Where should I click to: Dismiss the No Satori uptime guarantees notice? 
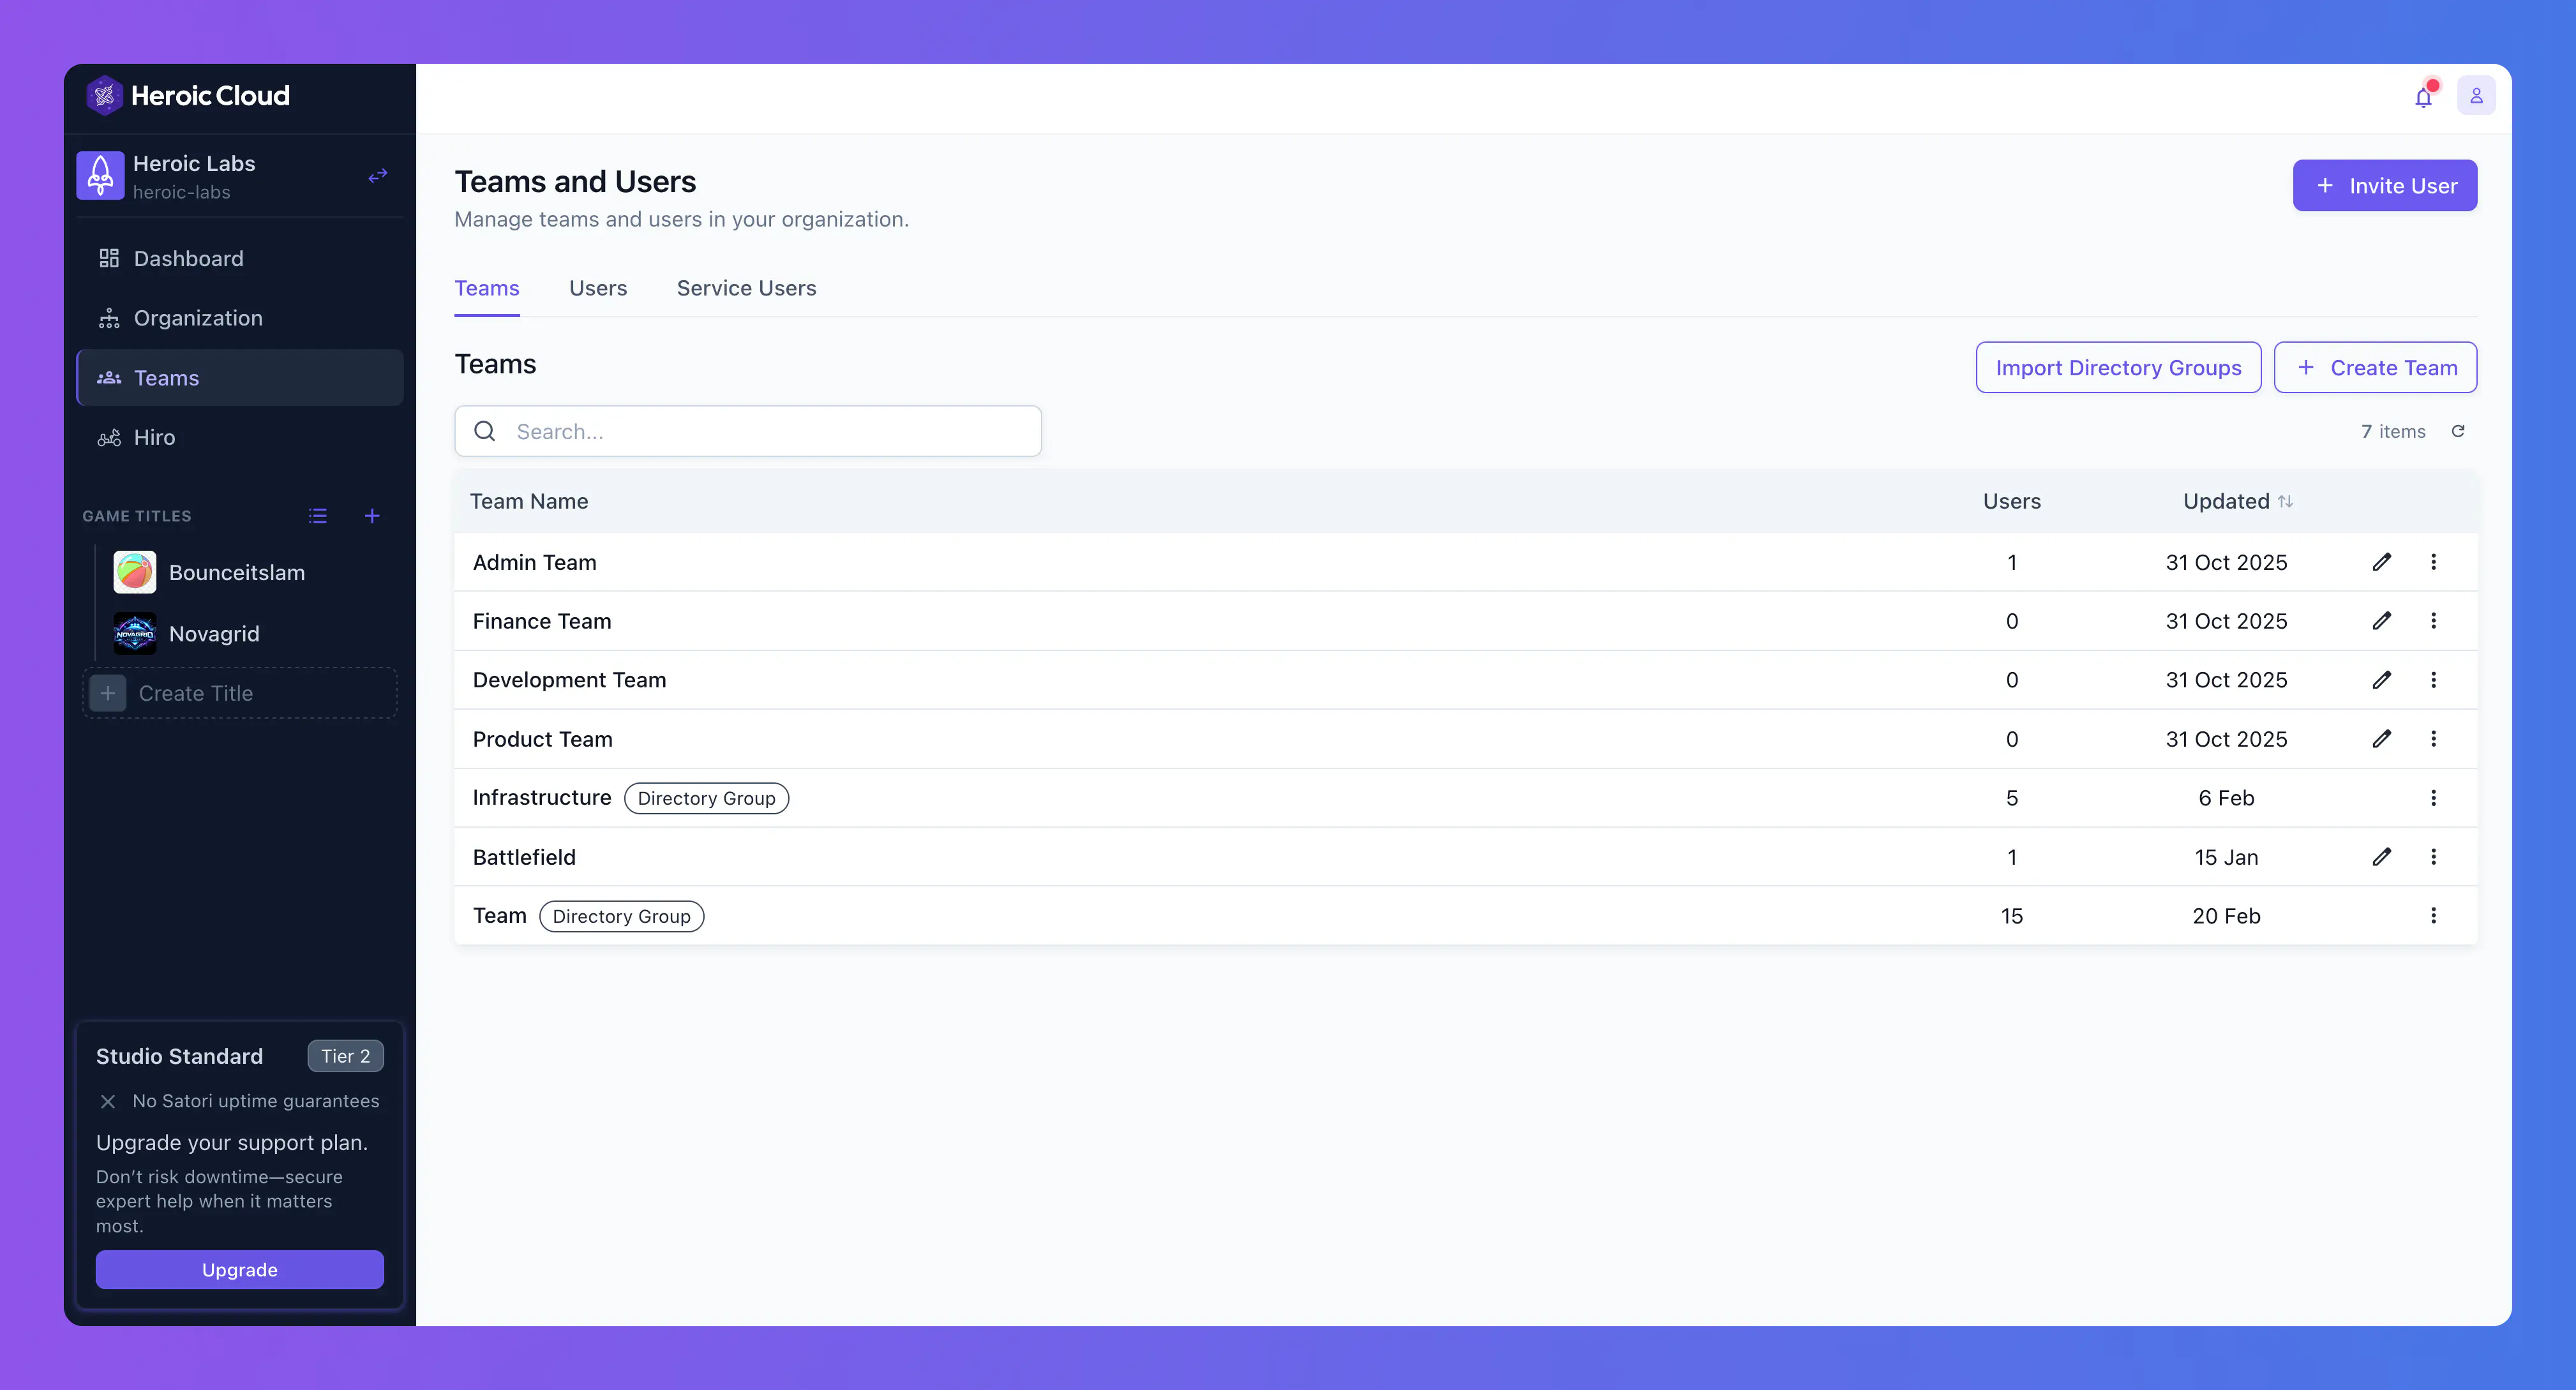107,1101
